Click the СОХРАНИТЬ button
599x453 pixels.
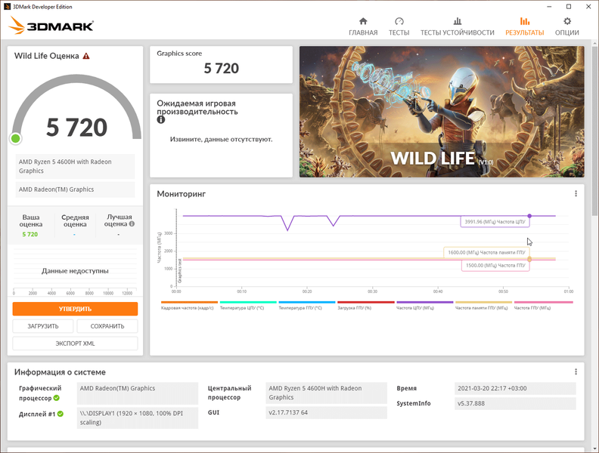(107, 326)
